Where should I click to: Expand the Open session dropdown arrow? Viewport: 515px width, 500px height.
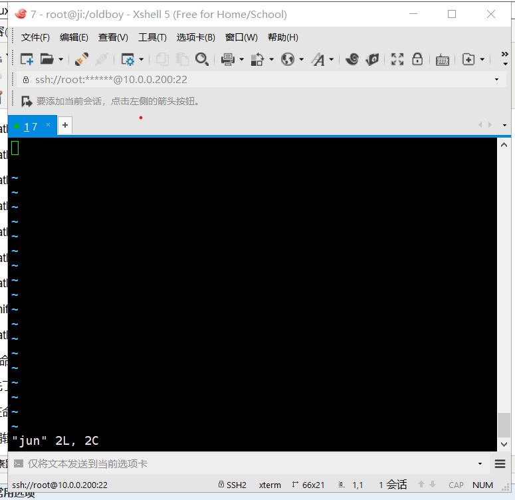point(60,59)
